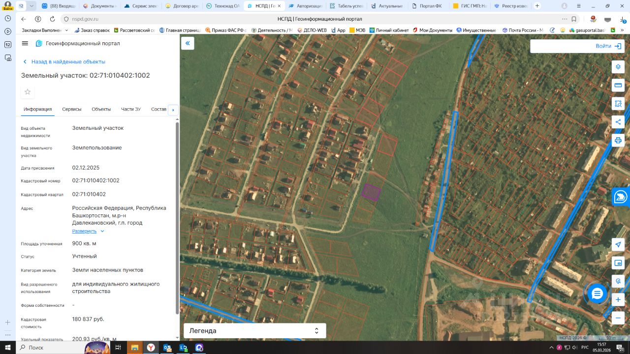Switch to the Части ЗУ tab
Image resolution: width=630 pixels, height=354 pixels.
131,109
